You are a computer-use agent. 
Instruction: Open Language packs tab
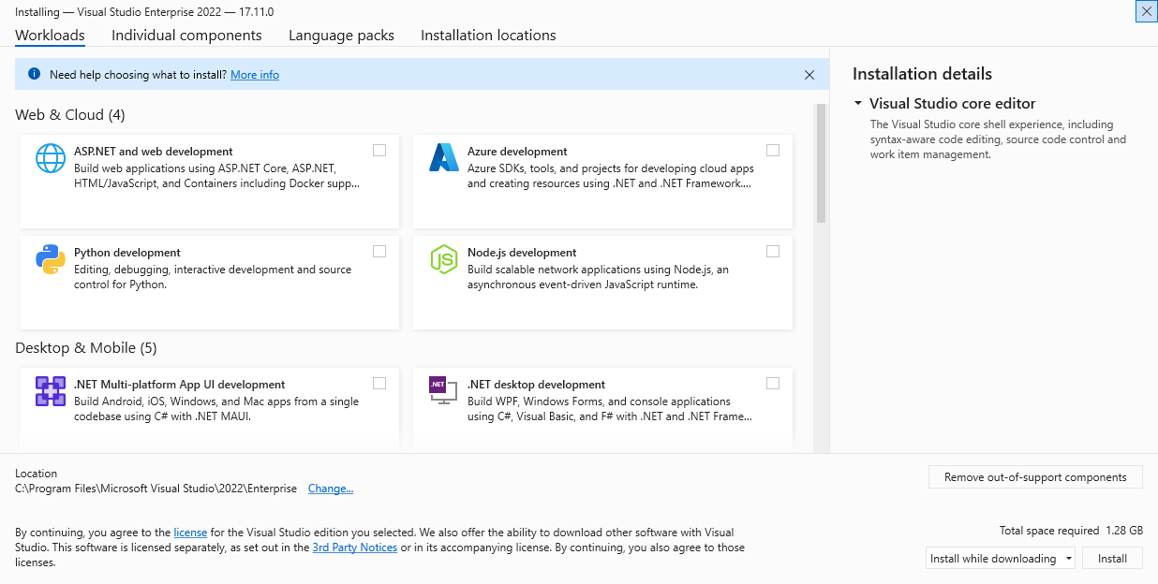point(341,36)
